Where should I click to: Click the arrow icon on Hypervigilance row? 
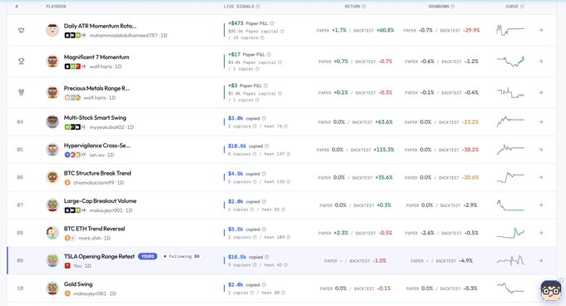coord(541,150)
